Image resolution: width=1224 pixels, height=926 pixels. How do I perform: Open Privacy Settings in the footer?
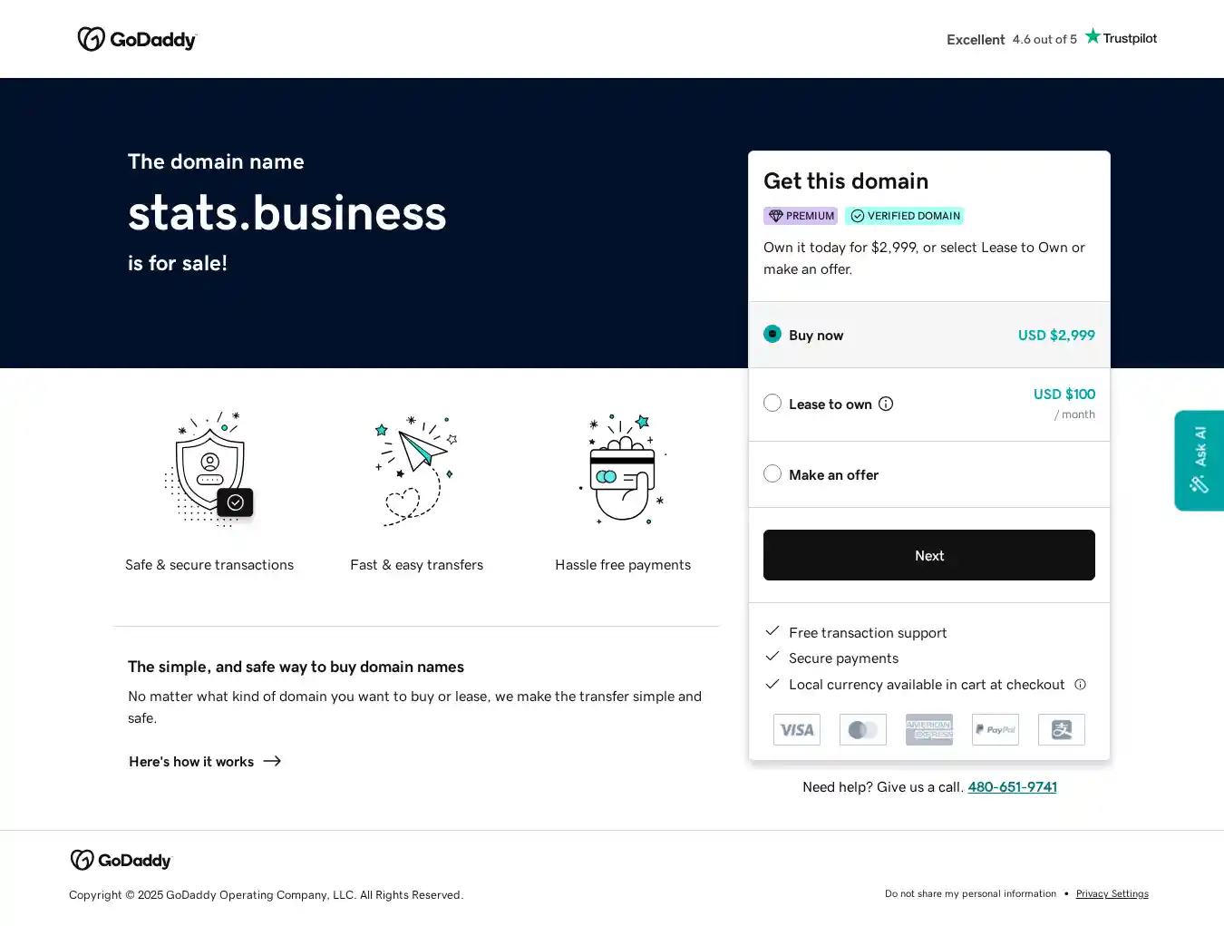pos(1112,894)
